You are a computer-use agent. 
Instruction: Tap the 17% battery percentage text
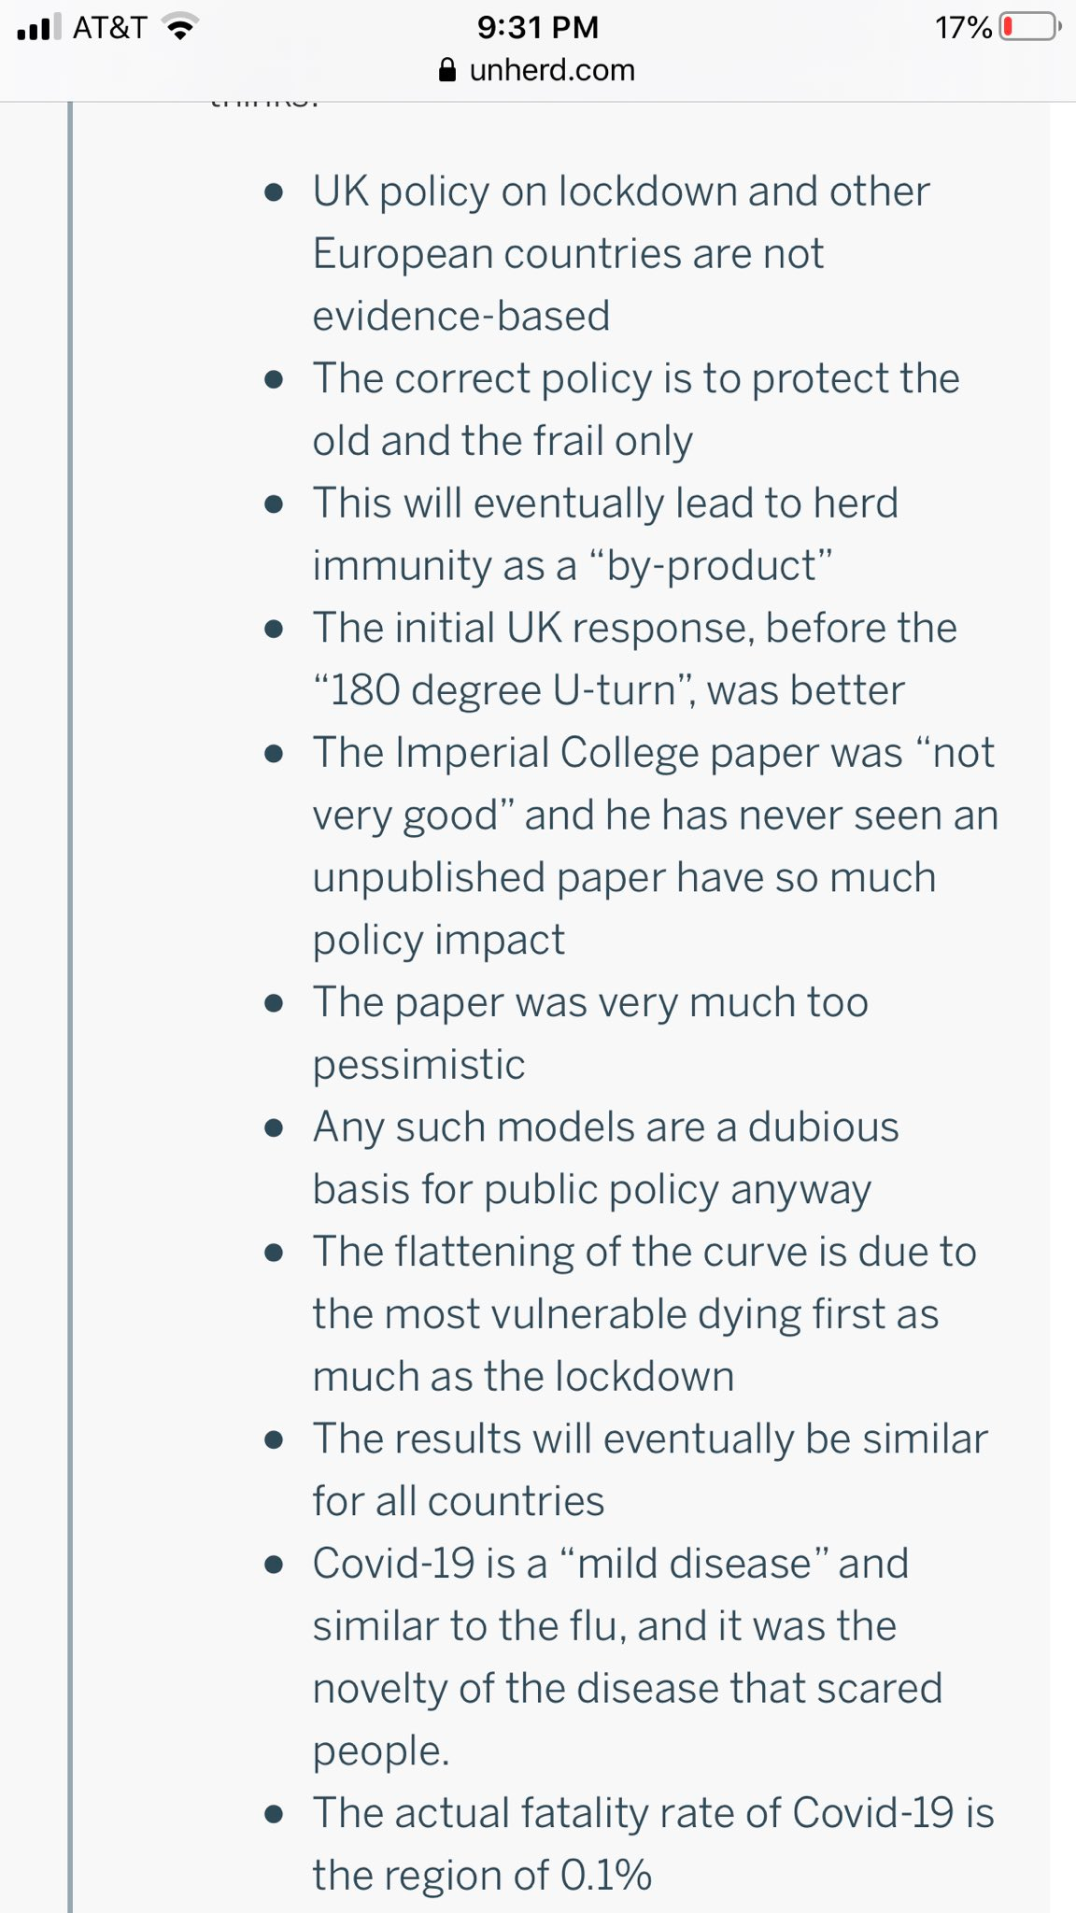pos(963,27)
